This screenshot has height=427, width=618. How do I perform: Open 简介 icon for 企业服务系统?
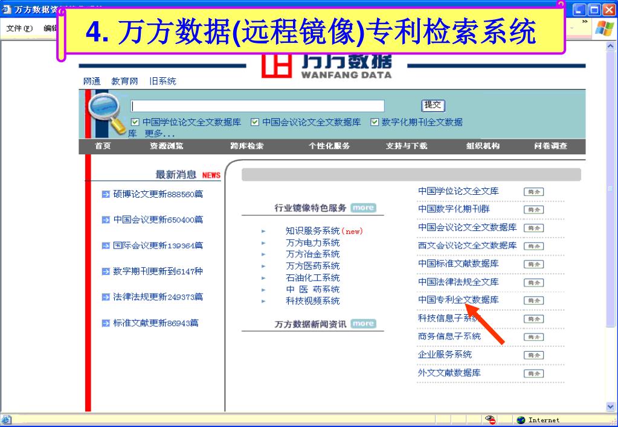[x=533, y=355]
